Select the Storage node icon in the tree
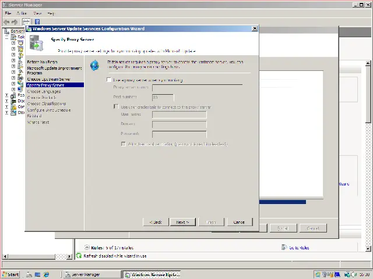 [13, 112]
